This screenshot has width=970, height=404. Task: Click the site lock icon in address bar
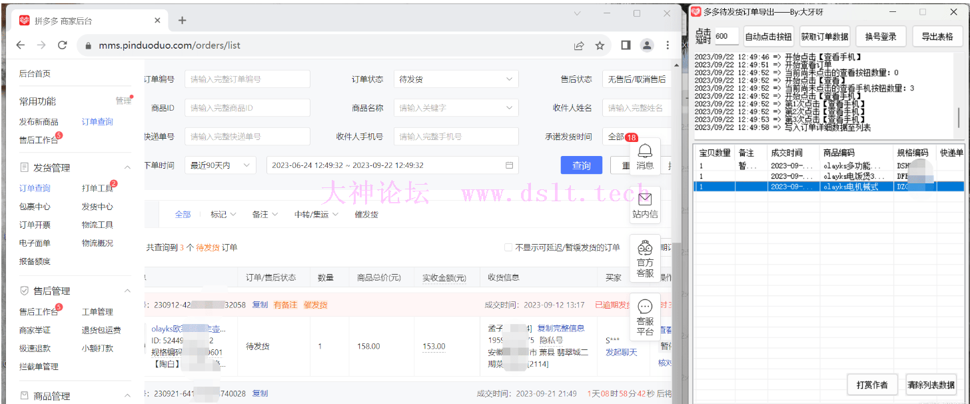[88, 45]
